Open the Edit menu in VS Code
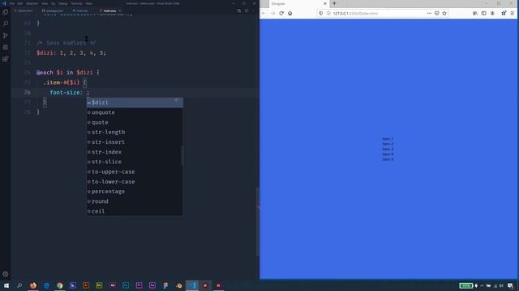The width and height of the screenshot is (519, 291). (20, 3)
